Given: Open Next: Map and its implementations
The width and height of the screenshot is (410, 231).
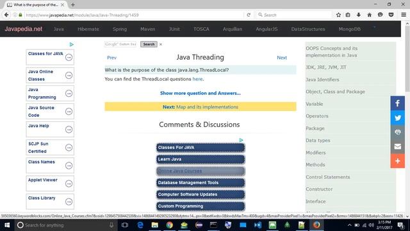Looking at the screenshot, I should coord(201,107).
